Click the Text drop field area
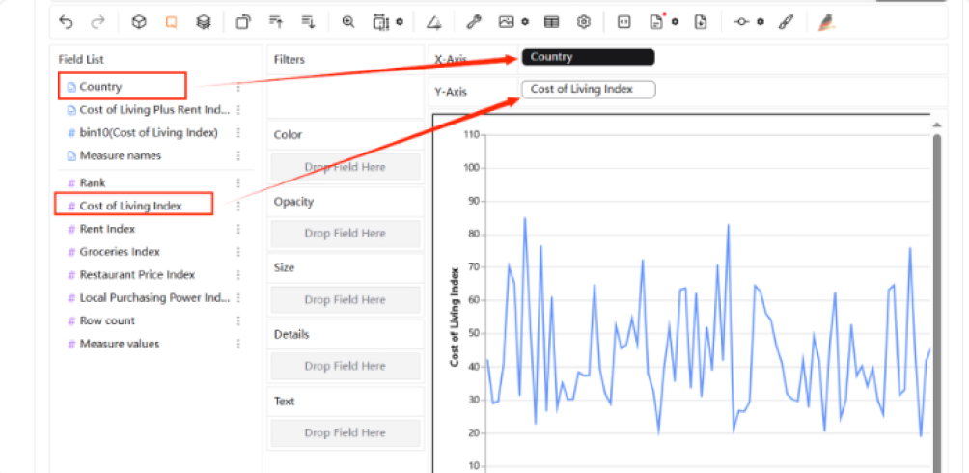 [345, 432]
